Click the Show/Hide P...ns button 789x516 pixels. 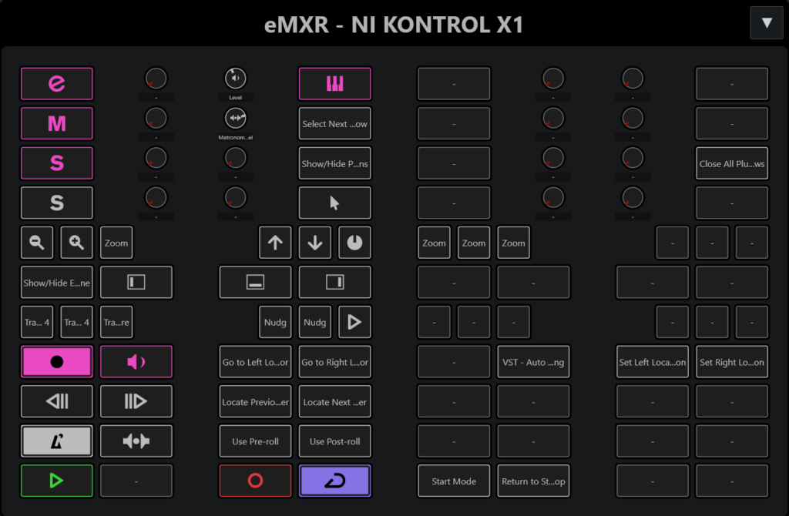click(x=334, y=163)
